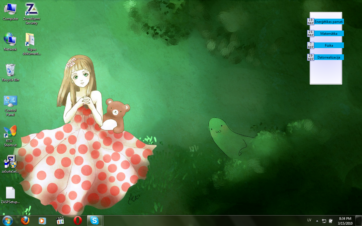Open Tigras dokument folder shortcut
Viewport: 362px width, 226px height.
tap(31, 44)
